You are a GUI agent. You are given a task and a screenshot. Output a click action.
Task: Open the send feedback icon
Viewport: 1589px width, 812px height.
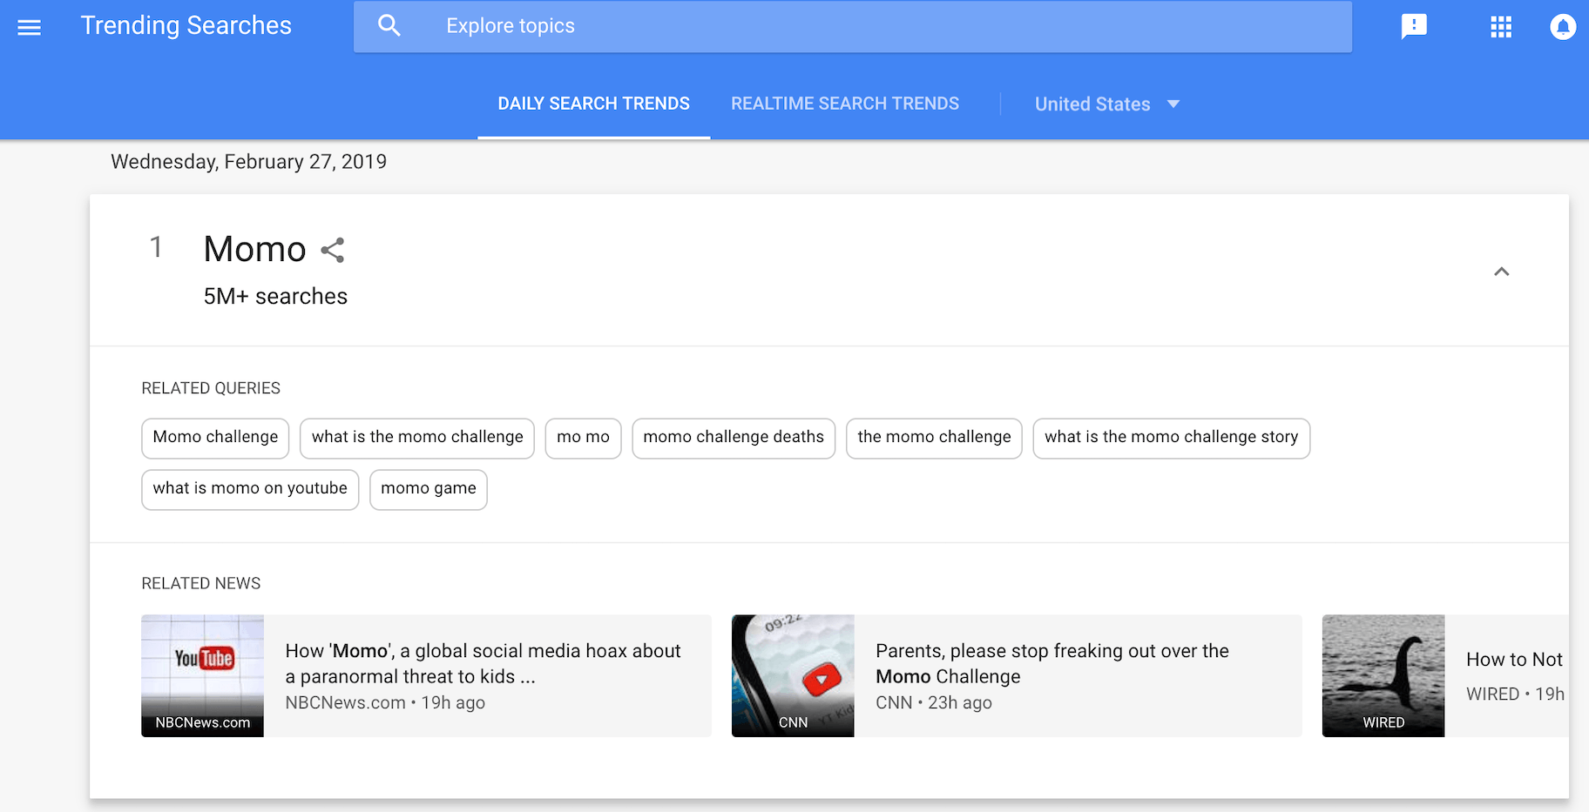tap(1413, 27)
